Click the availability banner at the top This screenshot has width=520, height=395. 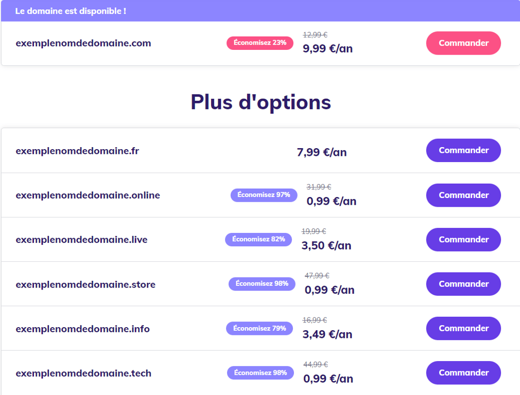[260, 10]
